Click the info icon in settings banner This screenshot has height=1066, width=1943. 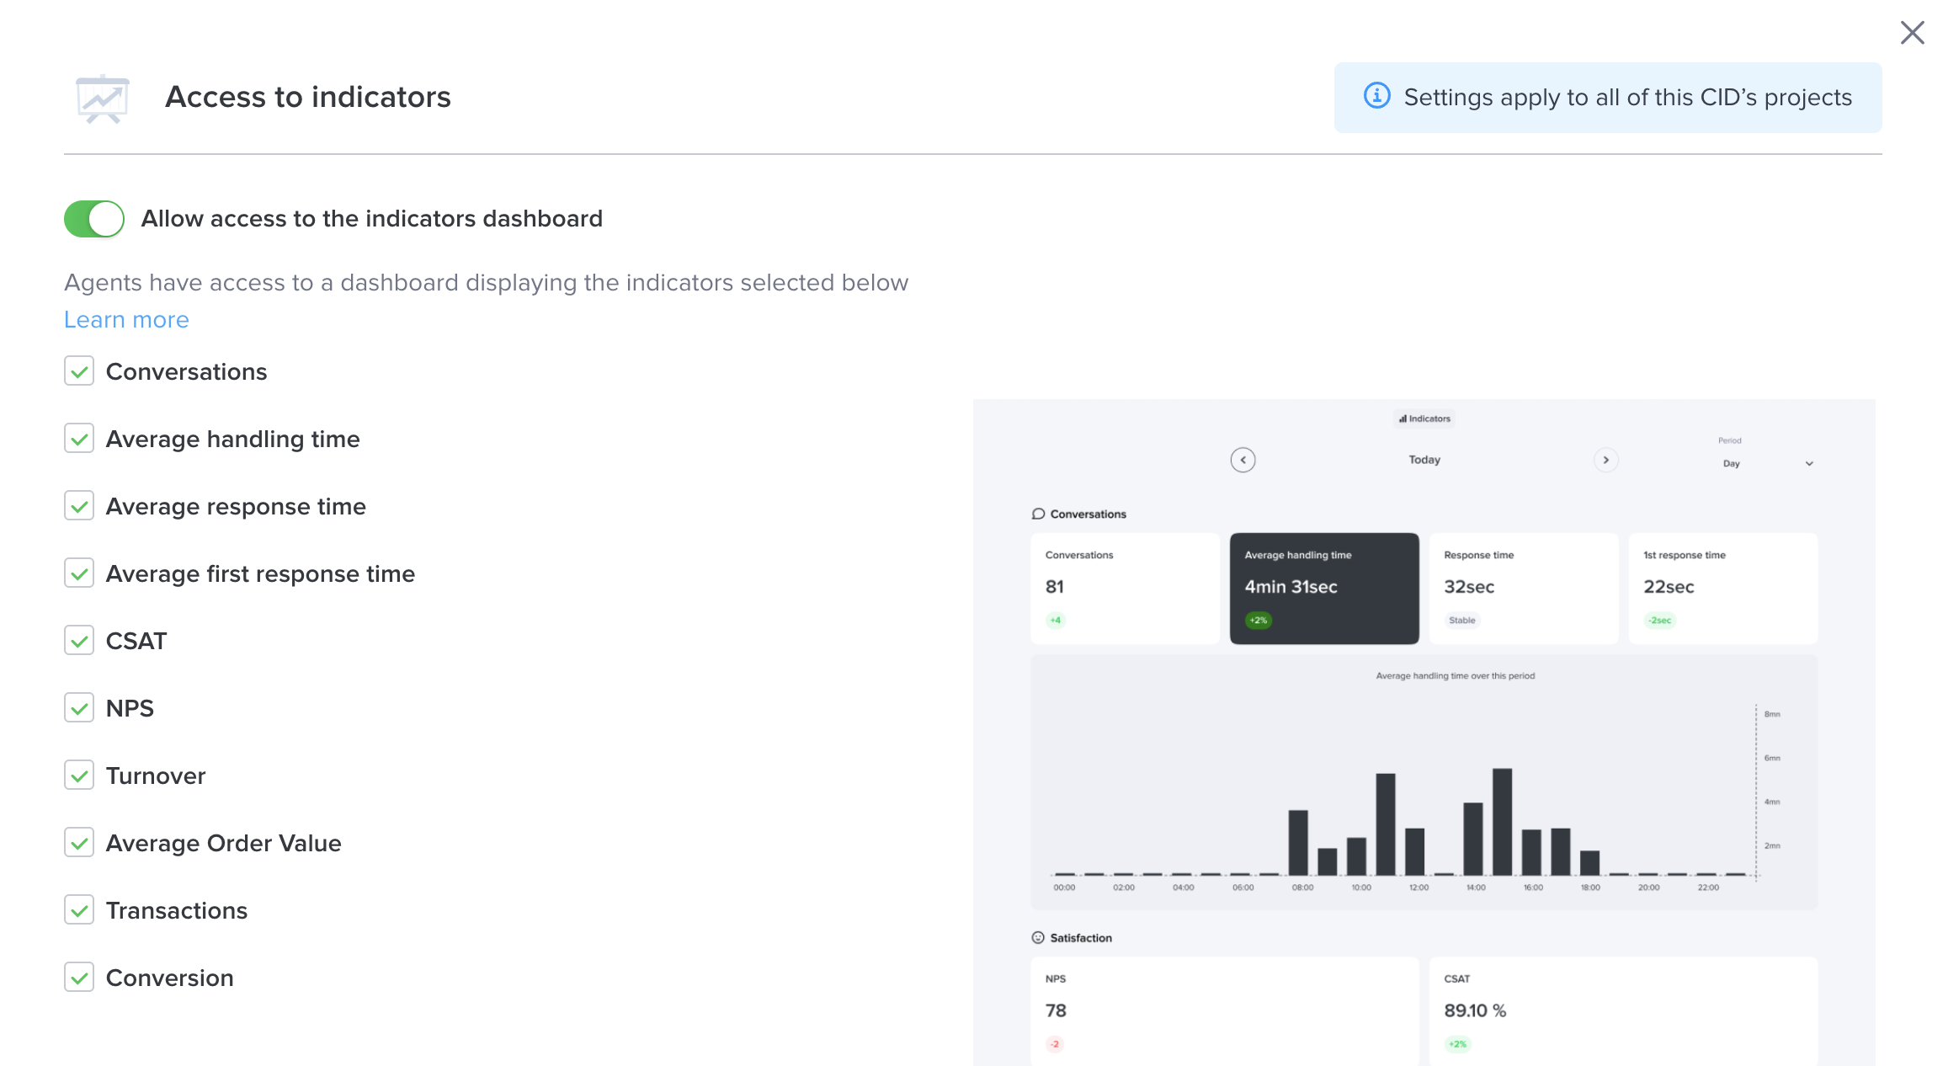pos(1376,96)
